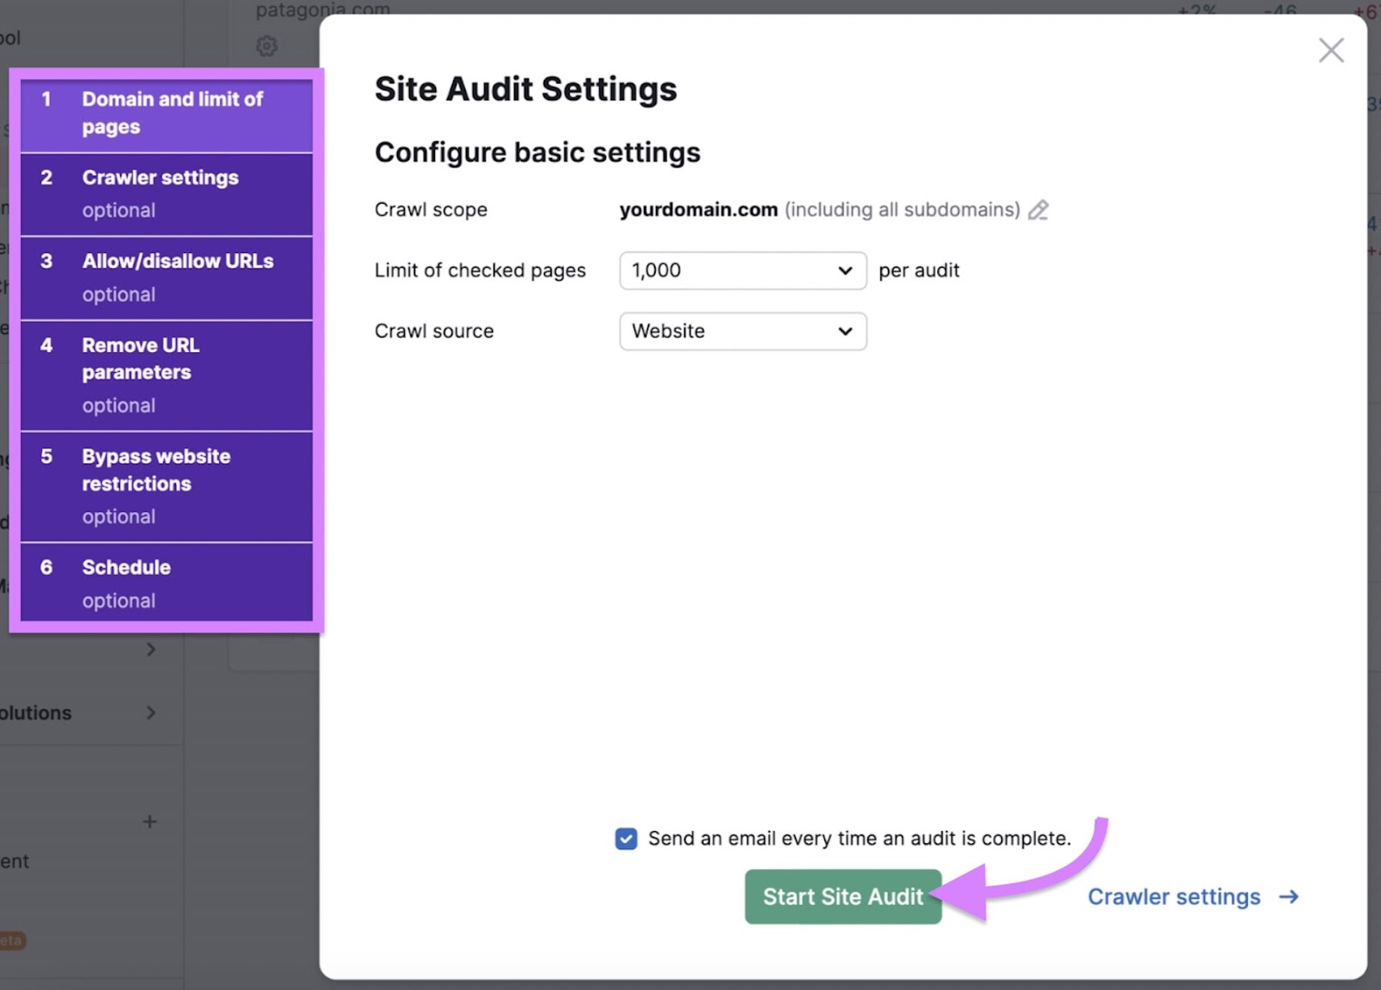The height and width of the screenshot is (990, 1381).
Task: Click the plus icon in the left sidebar
Action: click(151, 822)
